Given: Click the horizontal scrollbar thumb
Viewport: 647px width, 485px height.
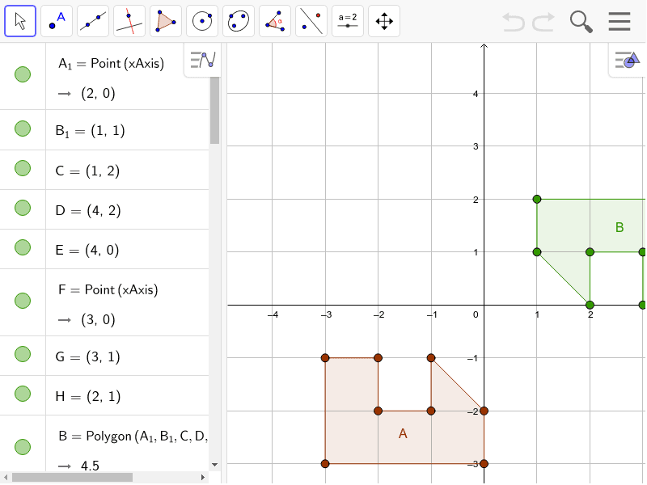Looking at the screenshot, I should [72, 477].
